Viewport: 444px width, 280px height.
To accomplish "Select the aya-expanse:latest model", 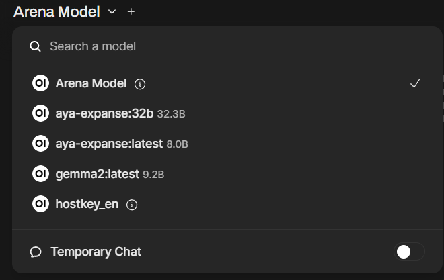I will coord(110,144).
